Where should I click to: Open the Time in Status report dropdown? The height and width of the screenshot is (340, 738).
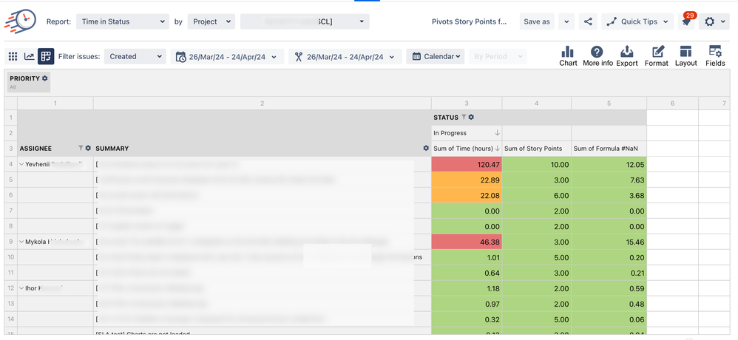(x=122, y=21)
